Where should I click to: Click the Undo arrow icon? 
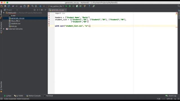(13, 6)
